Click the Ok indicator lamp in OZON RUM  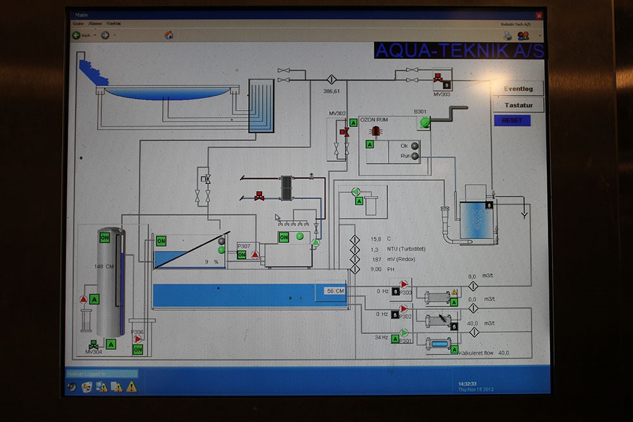coord(415,146)
